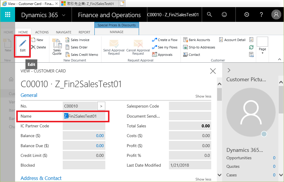Switch to the REPORT ribbon tab
This screenshot has height=182, width=284.
(84, 32)
